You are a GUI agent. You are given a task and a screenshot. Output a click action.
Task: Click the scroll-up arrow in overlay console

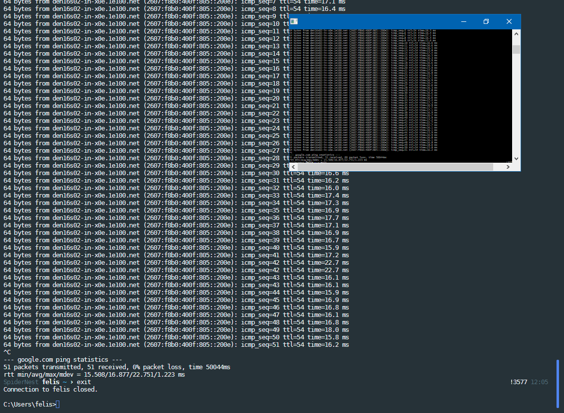click(x=516, y=34)
